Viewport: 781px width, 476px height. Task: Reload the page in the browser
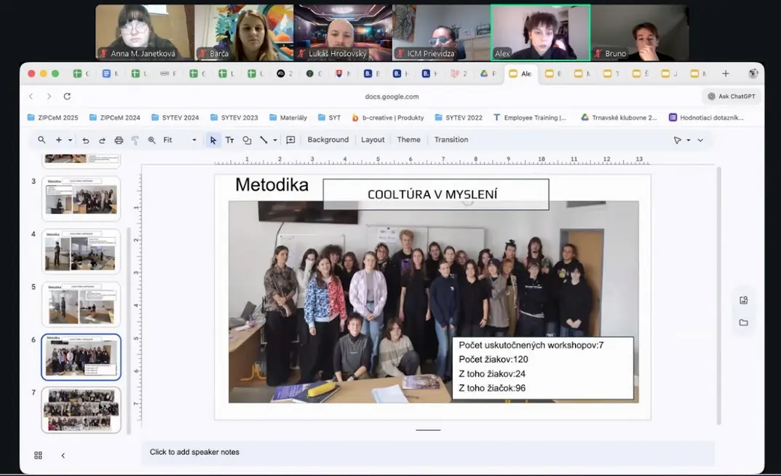click(x=67, y=96)
